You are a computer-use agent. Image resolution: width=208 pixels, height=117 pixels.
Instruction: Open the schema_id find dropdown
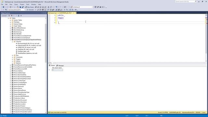[x=92, y=7]
